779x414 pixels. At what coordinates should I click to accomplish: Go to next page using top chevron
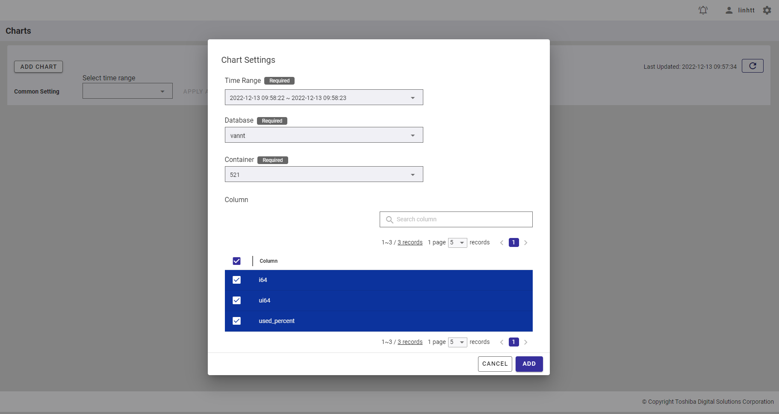[x=525, y=243]
